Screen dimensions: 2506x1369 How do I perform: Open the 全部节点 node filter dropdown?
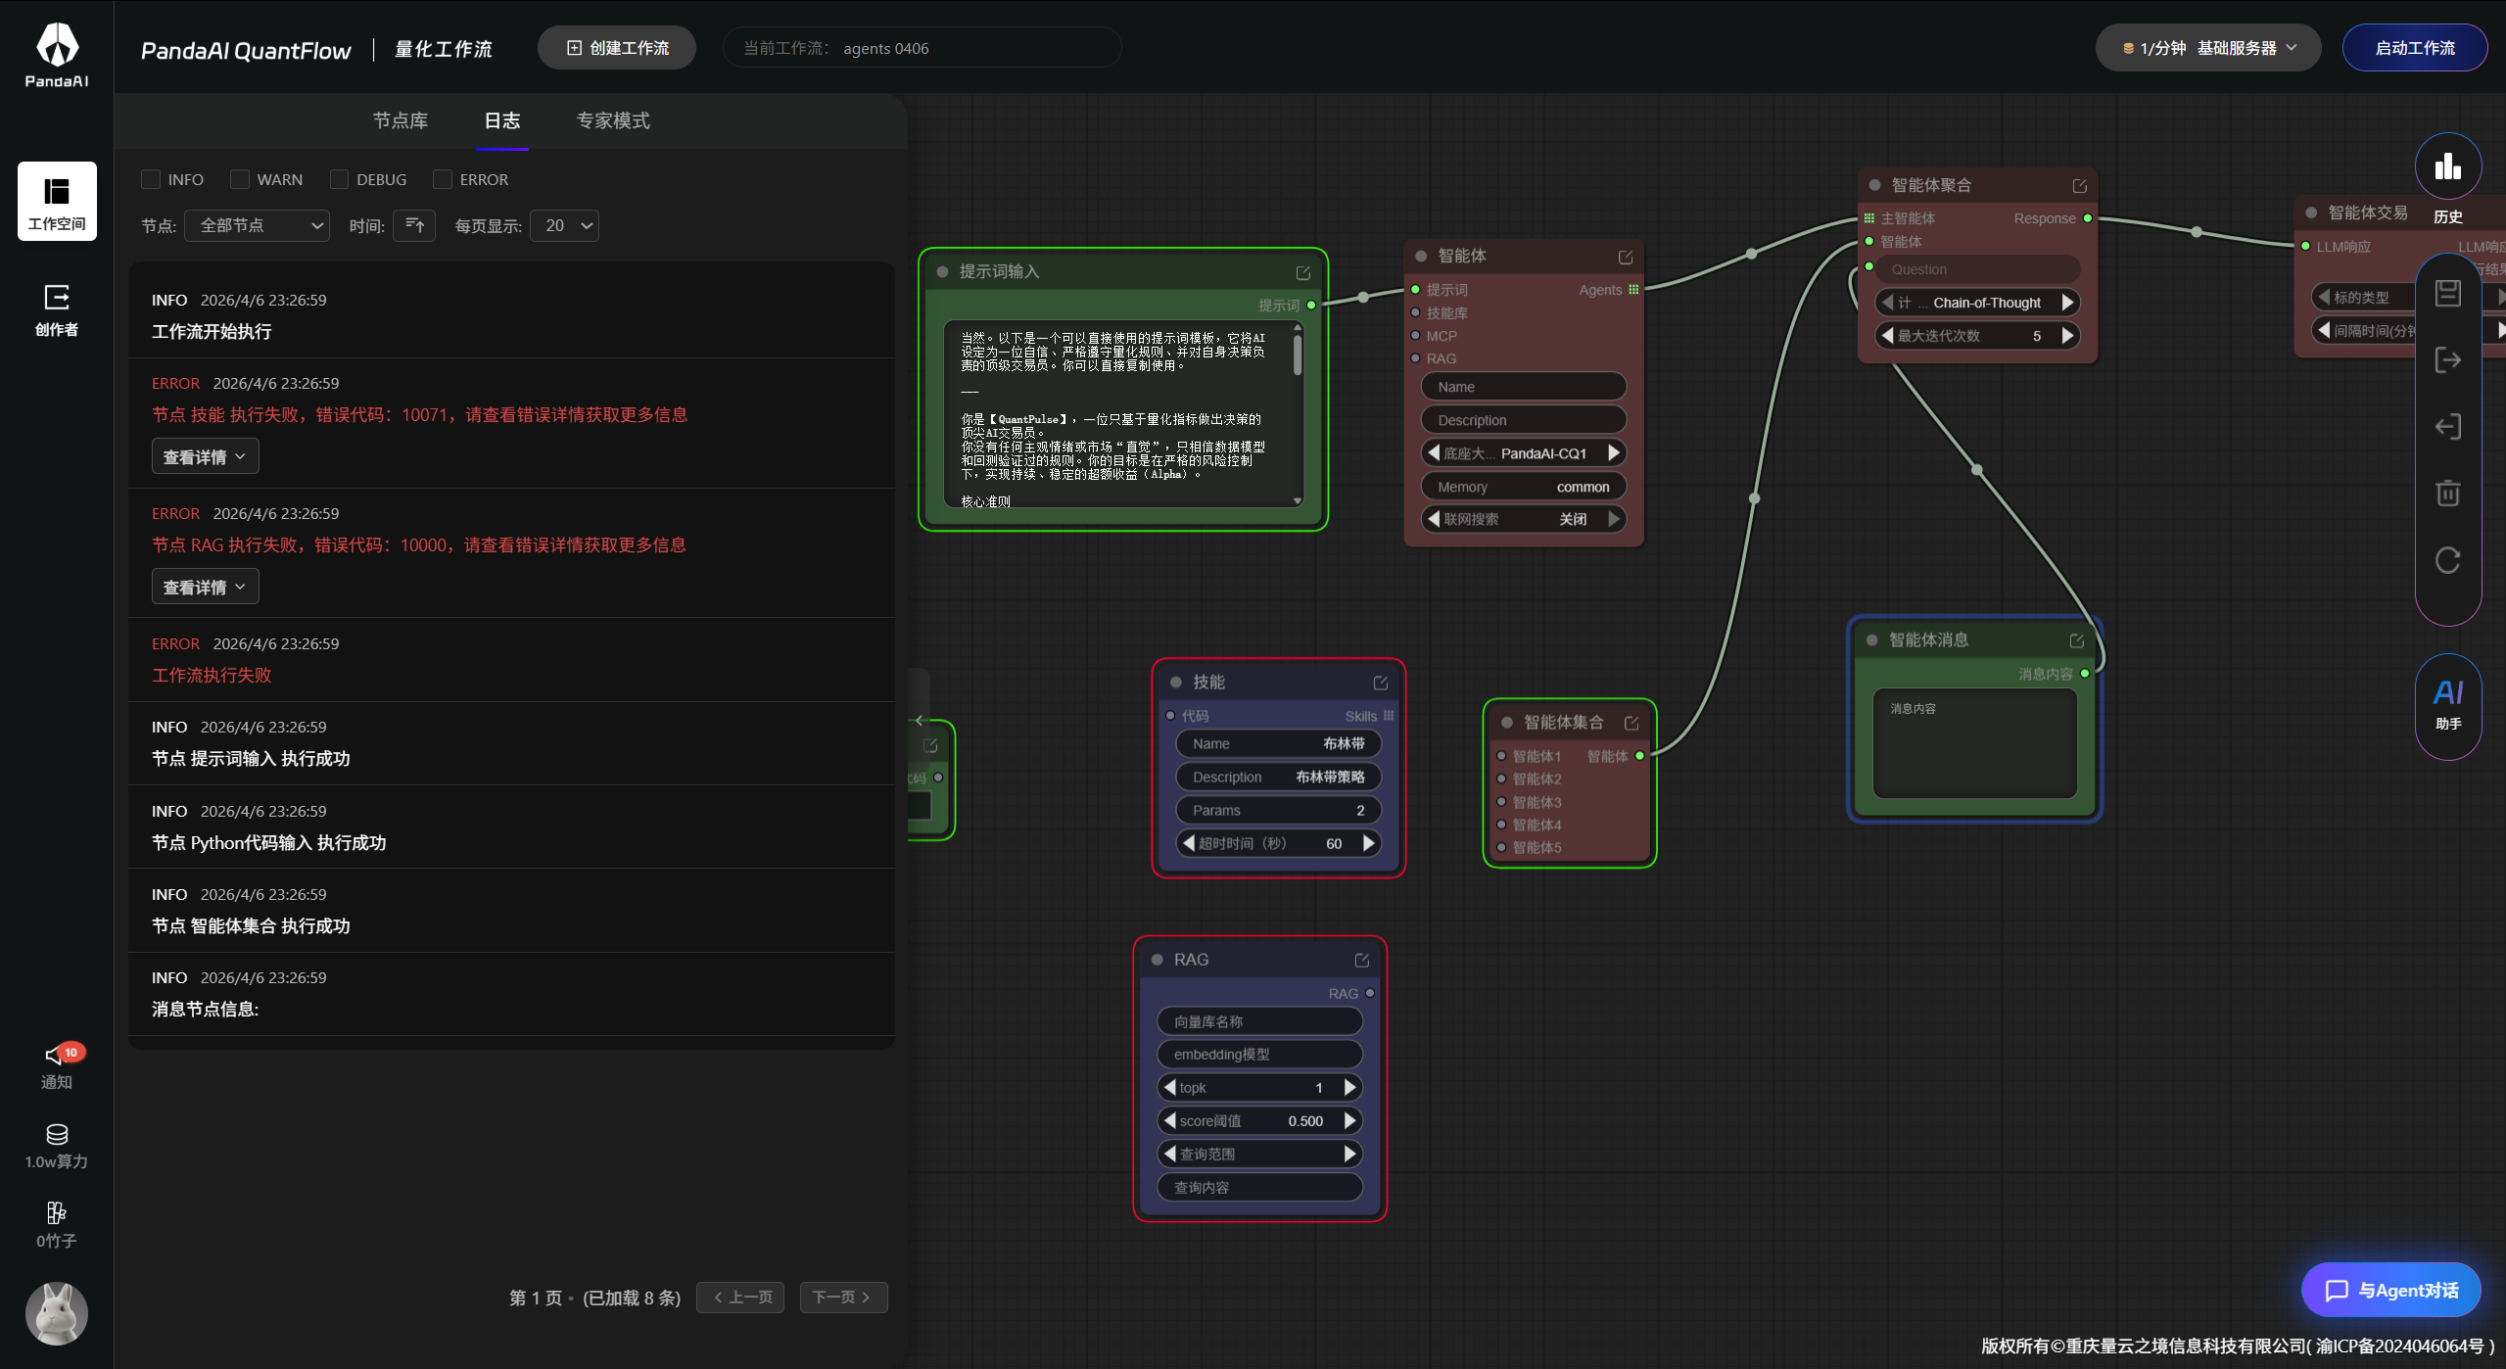pos(258,225)
